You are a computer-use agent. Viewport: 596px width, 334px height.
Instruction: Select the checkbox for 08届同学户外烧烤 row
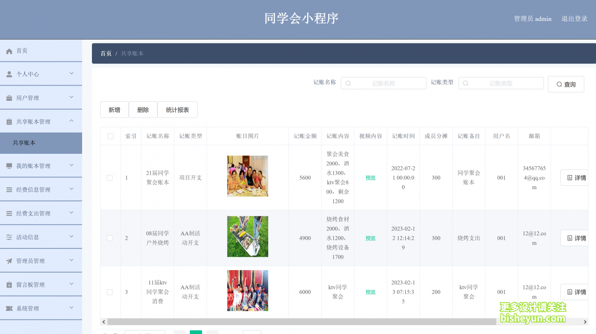(x=110, y=238)
